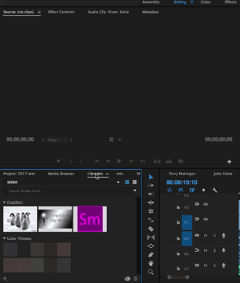Select the Pen tool
This screenshot has height=283, width=240.
[150, 255]
